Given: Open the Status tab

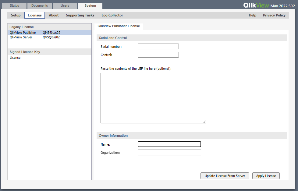Looking at the screenshot, I should coord(14,6).
